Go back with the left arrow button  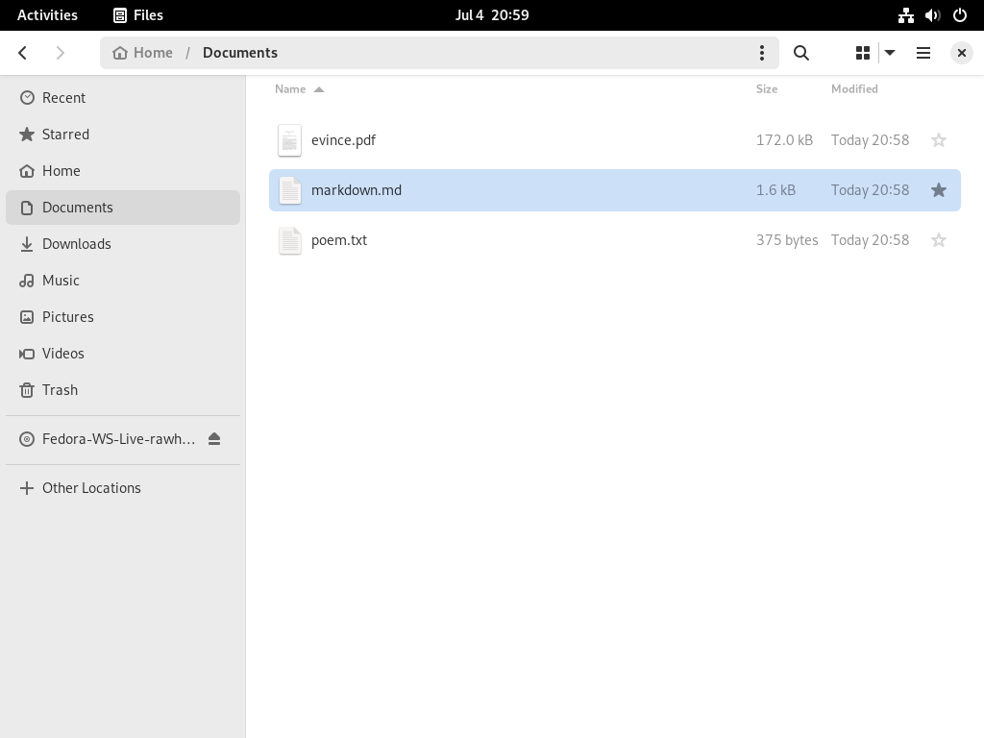point(23,53)
